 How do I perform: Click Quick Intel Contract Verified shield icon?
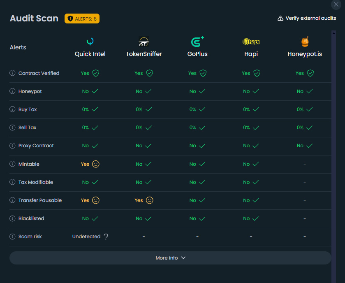[x=96, y=73]
